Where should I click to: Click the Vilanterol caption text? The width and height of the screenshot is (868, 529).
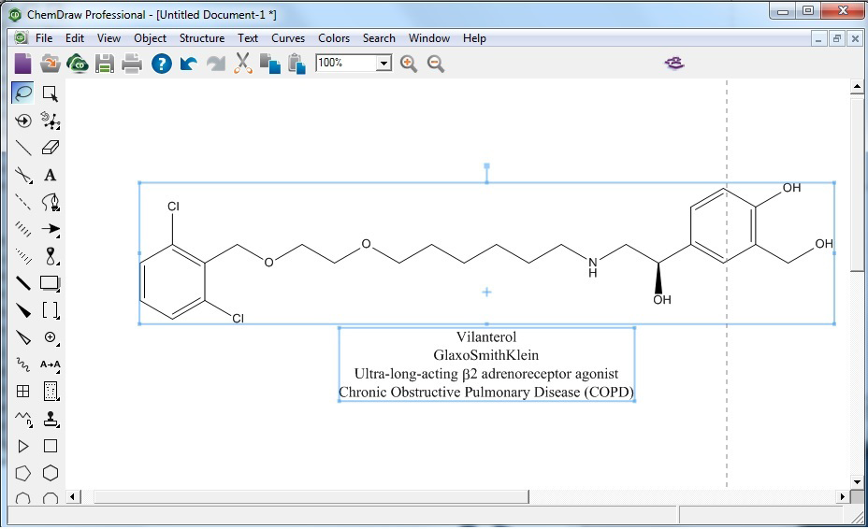coord(486,337)
